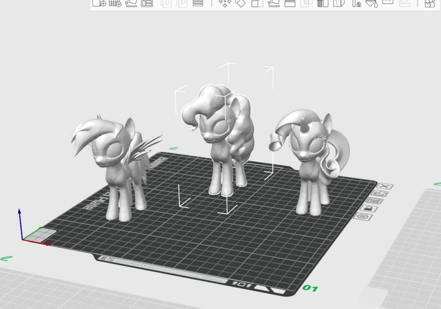Select the Scale tool
Screen dimensions: 441x309
257,3
